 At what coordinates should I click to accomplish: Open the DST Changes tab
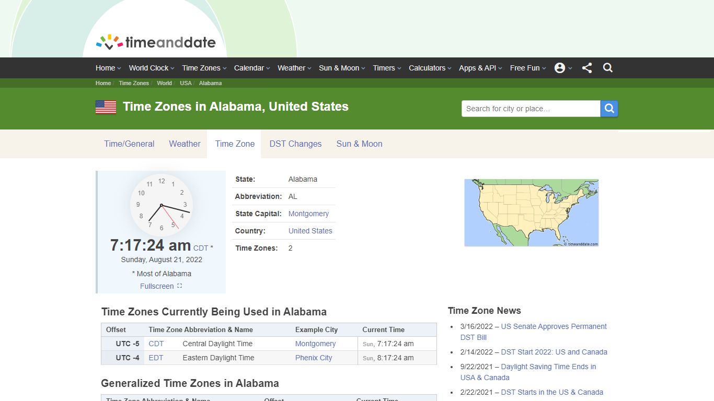pos(295,144)
